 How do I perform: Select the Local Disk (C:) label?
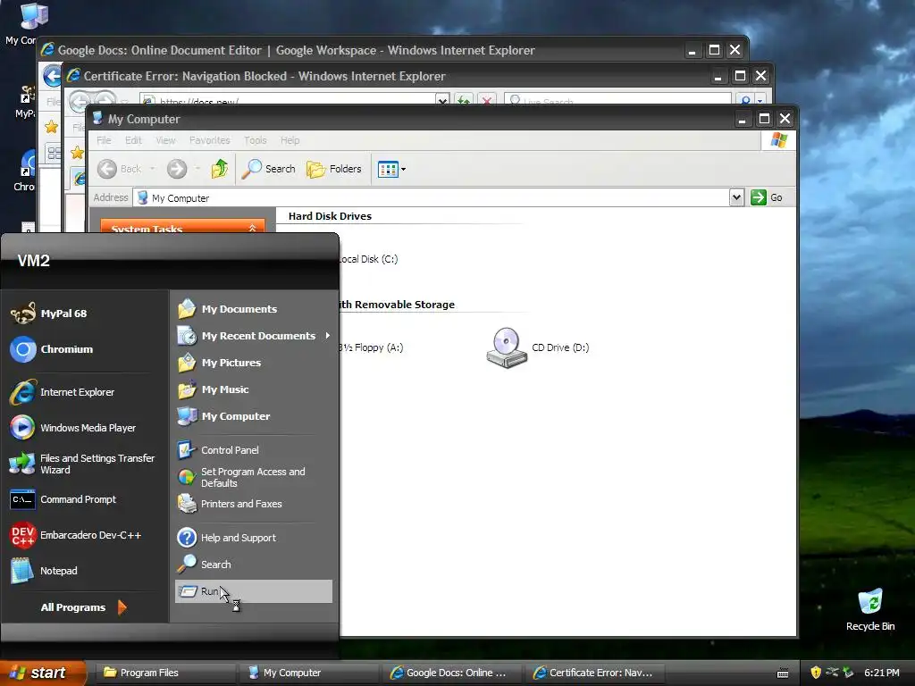click(x=368, y=259)
